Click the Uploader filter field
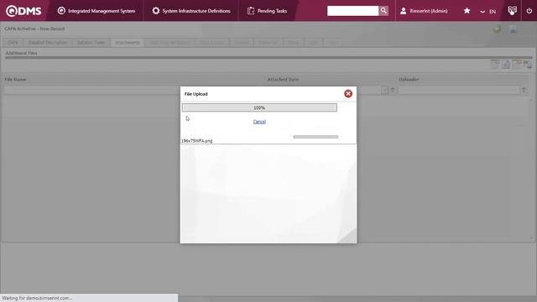 [x=459, y=90]
